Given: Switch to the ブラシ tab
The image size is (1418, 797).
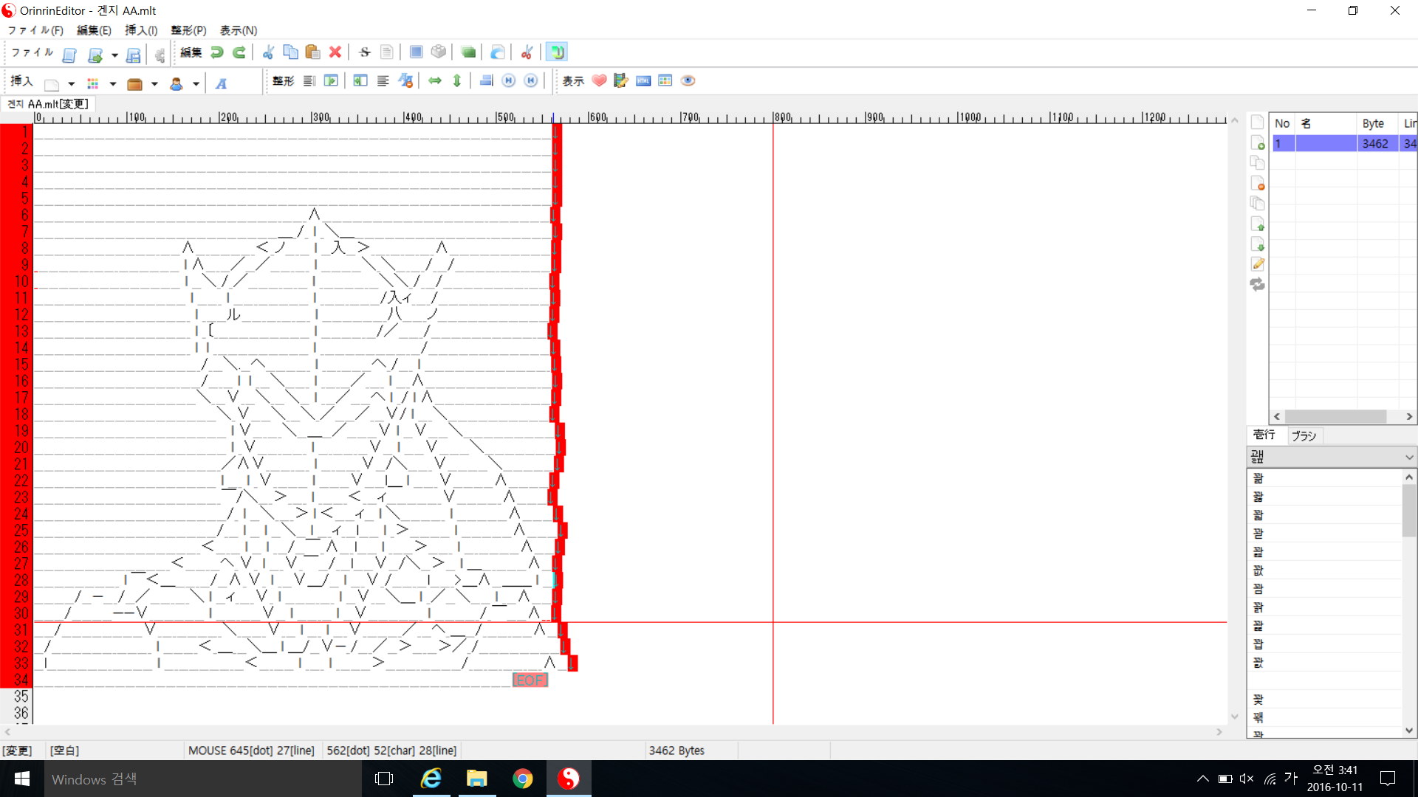Looking at the screenshot, I should coord(1304,436).
